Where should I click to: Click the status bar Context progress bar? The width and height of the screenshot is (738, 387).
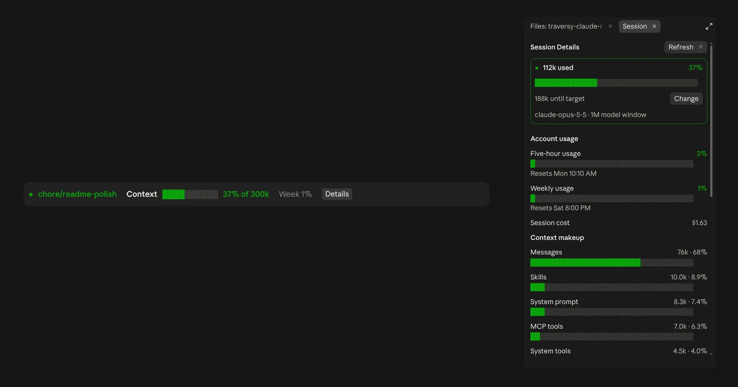(x=190, y=194)
